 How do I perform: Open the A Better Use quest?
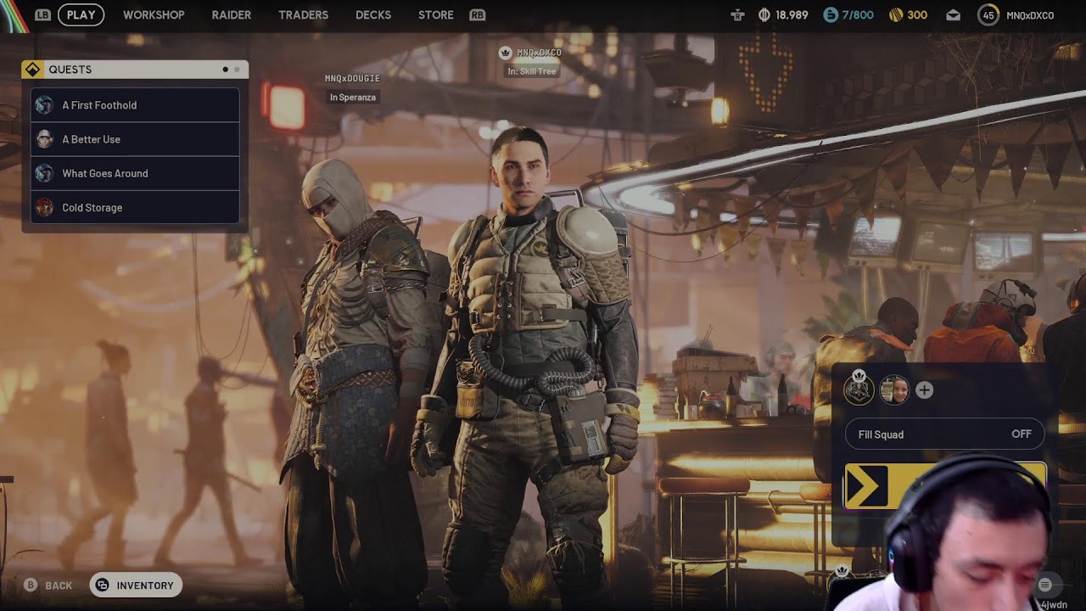[x=135, y=139]
